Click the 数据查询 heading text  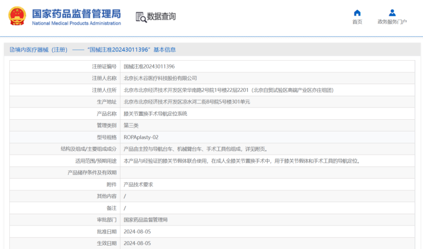161,17
